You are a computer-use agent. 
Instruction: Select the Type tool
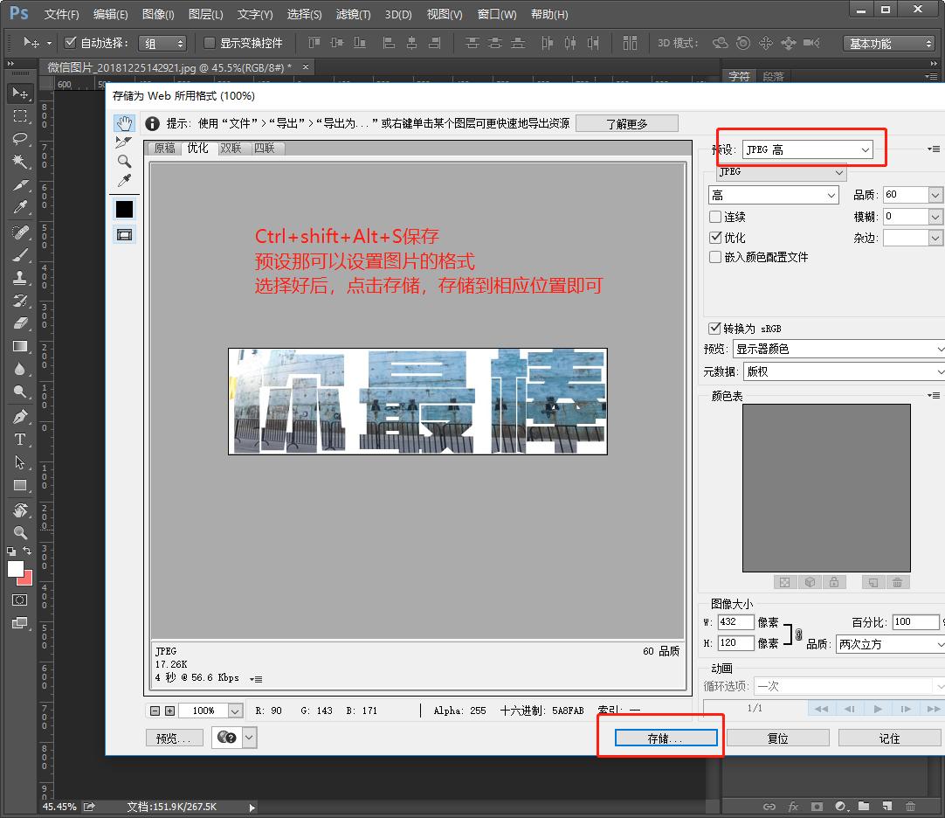(20, 440)
